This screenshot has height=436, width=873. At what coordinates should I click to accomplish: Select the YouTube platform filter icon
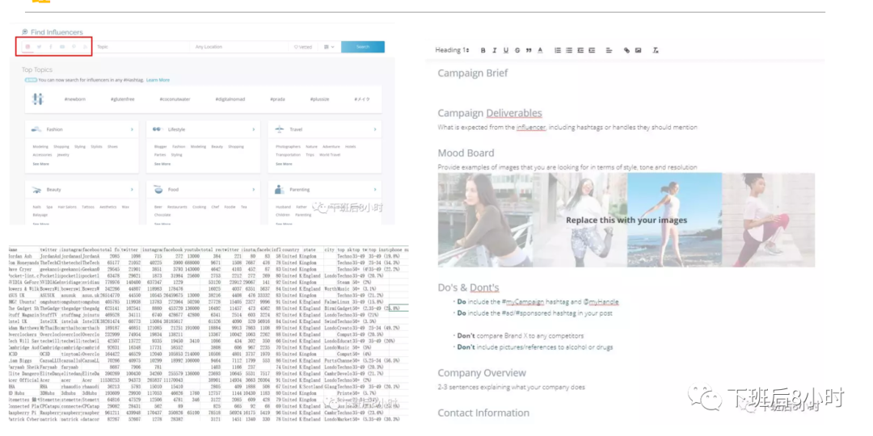(62, 47)
